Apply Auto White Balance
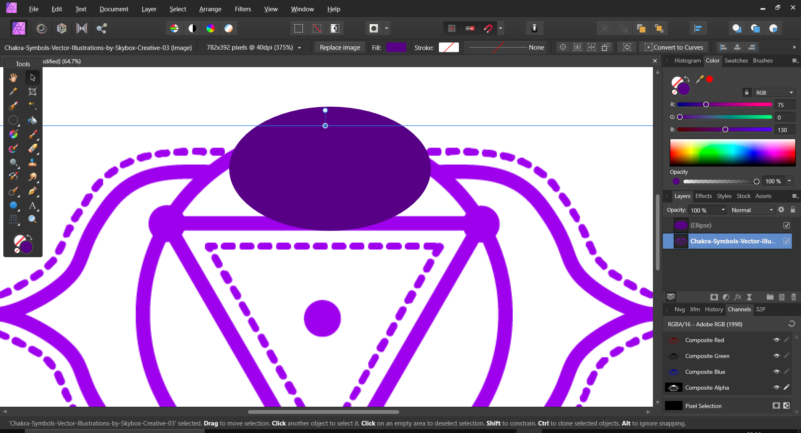Viewport: 801px width, 433px height. point(229,28)
